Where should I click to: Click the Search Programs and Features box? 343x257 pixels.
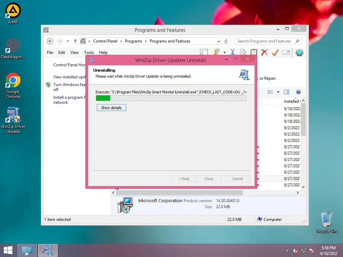268,41
